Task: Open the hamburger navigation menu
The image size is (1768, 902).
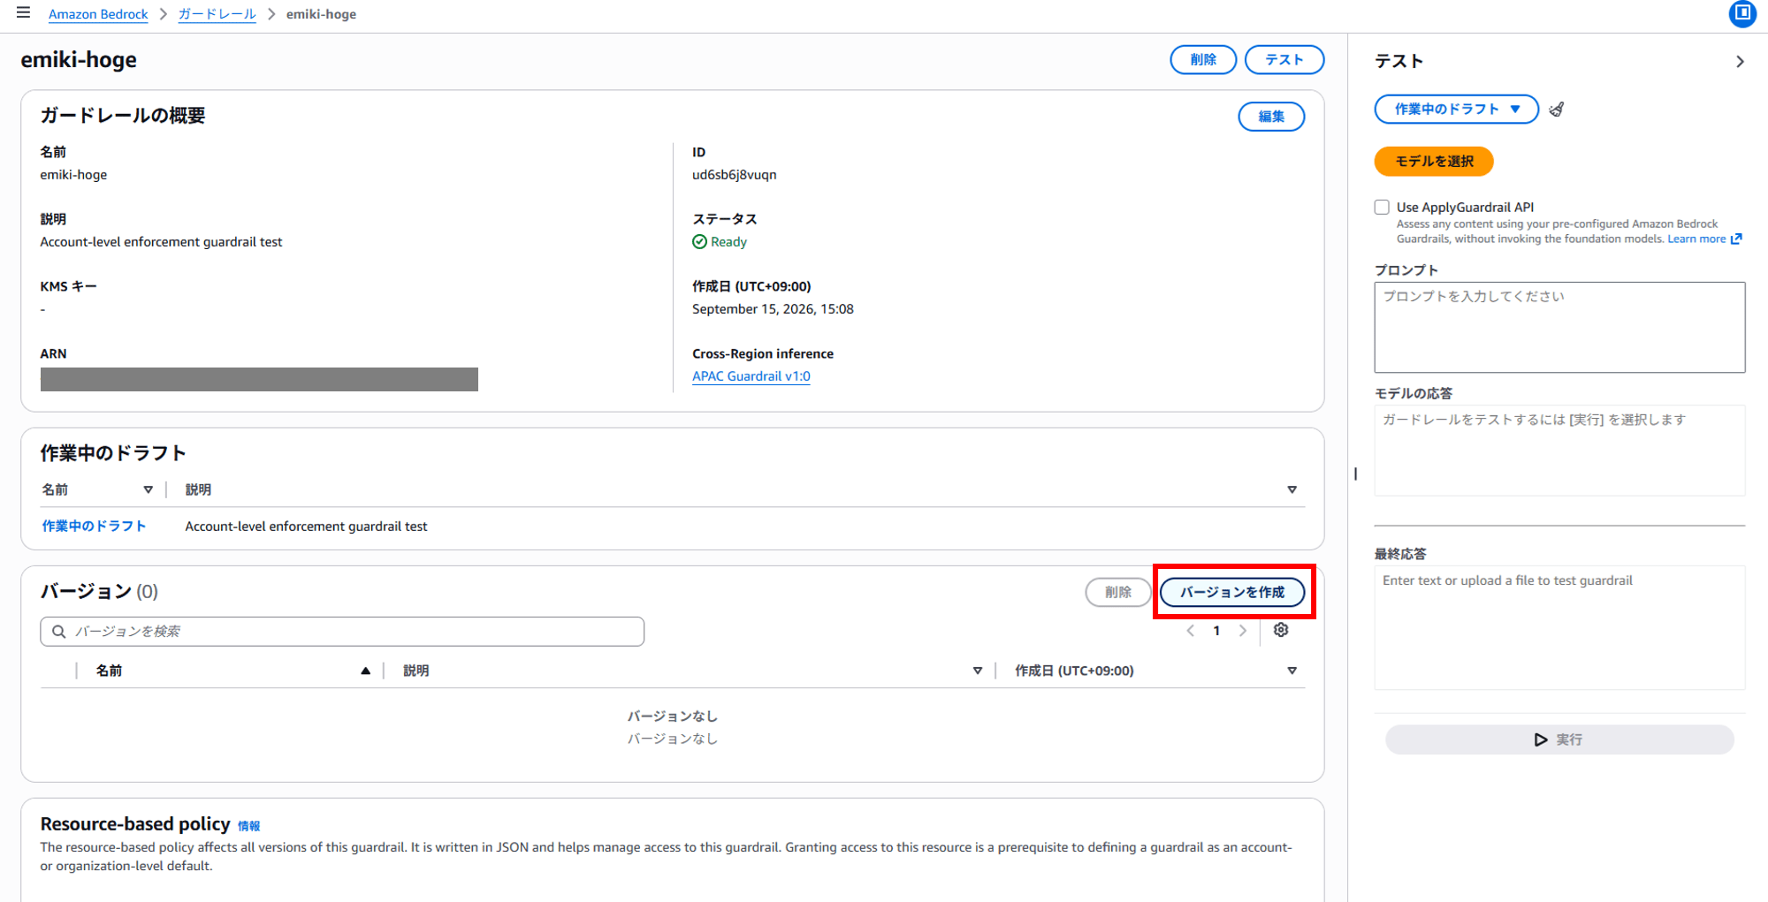Action: (x=24, y=13)
